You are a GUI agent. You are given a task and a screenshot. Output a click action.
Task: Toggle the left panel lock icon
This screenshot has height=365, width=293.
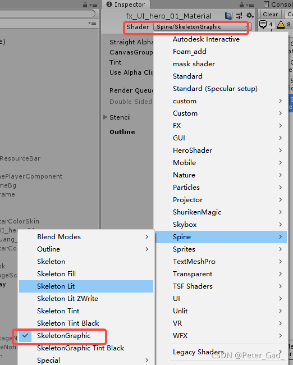[x=85, y=4]
